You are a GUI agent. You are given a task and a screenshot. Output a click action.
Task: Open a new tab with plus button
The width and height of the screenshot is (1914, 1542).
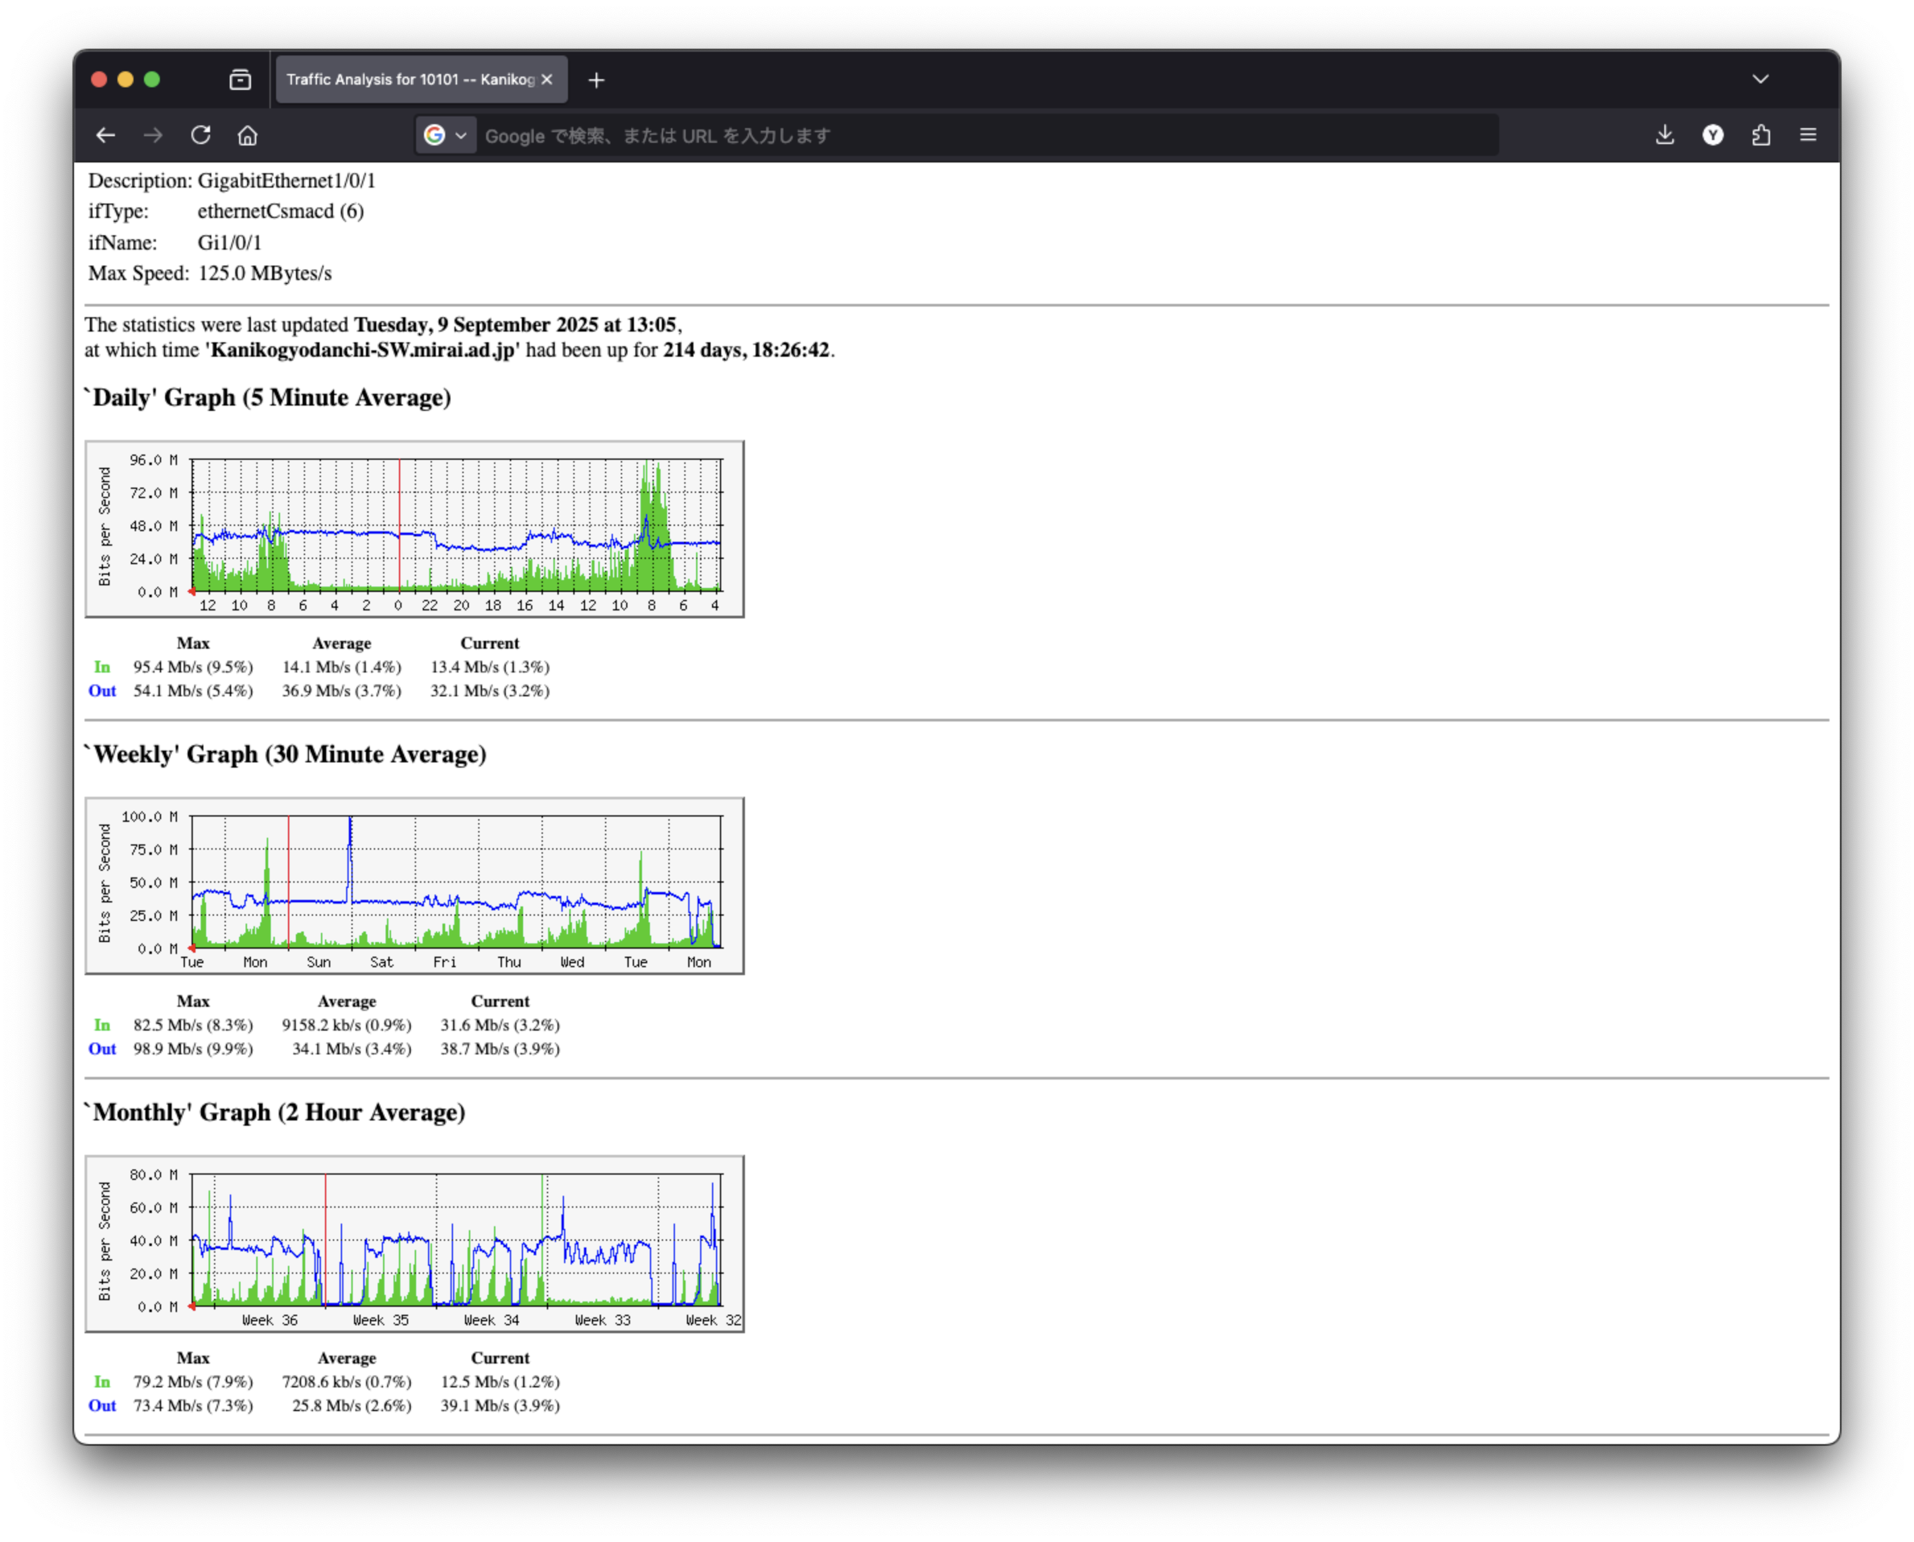click(x=596, y=80)
